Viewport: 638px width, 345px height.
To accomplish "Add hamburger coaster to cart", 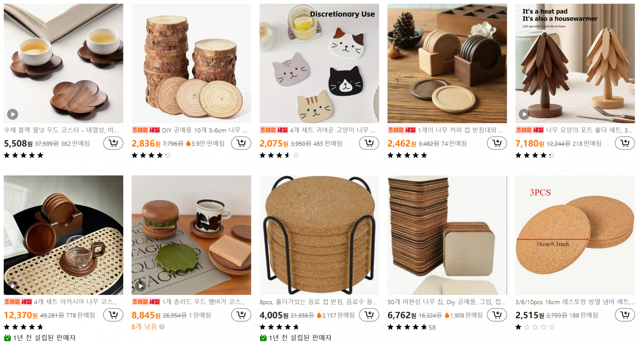I will [x=241, y=315].
